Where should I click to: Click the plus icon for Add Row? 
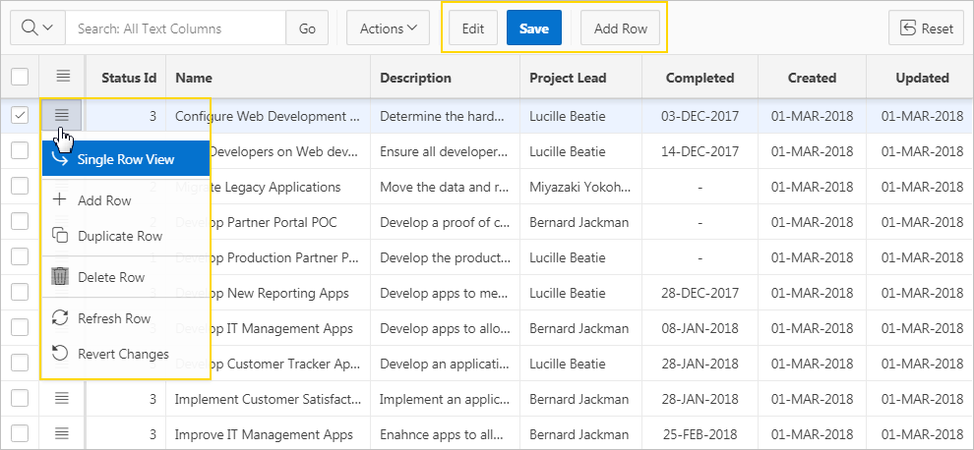60,200
